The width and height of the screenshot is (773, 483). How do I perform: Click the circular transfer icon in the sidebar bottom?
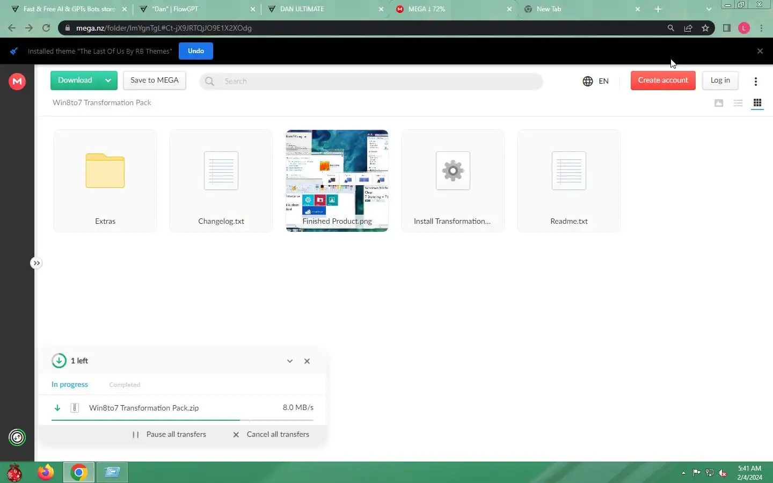tap(17, 437)
